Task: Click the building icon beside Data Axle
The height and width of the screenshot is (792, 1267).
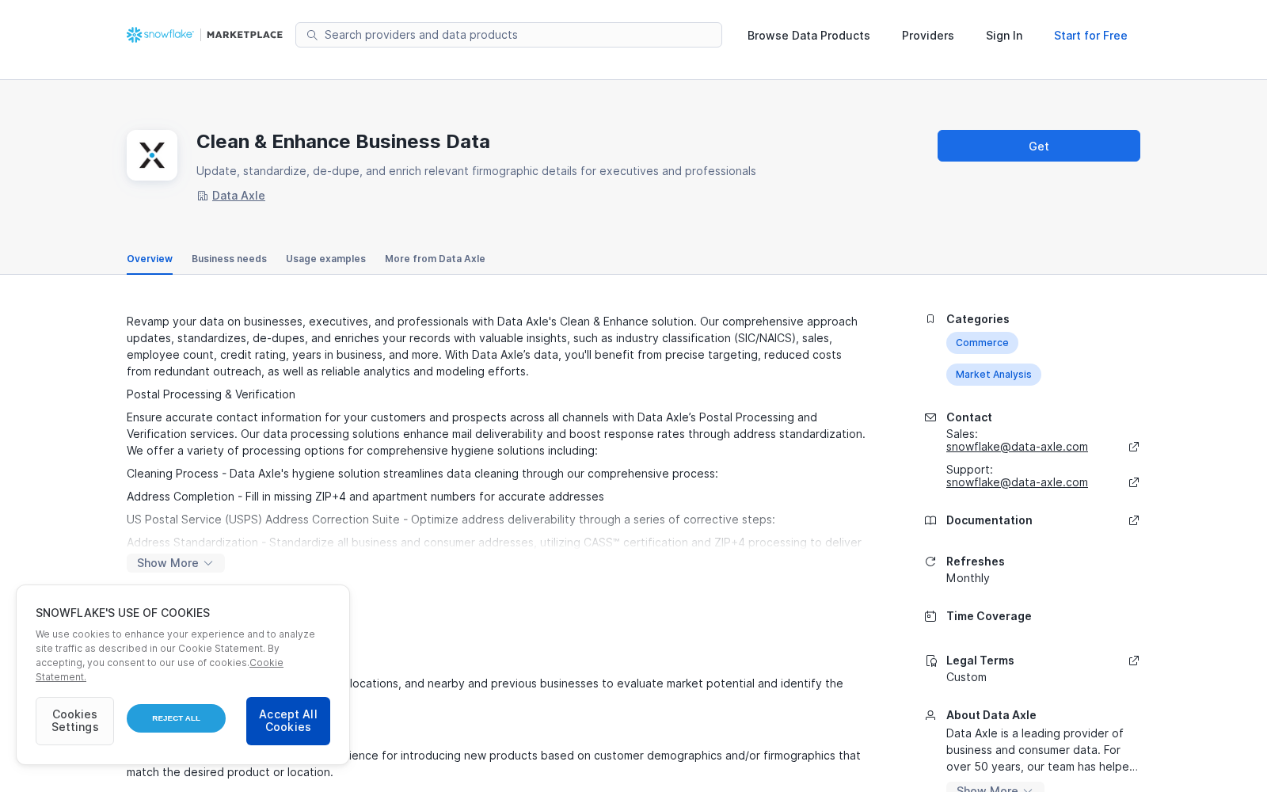Action: [203, 196]
